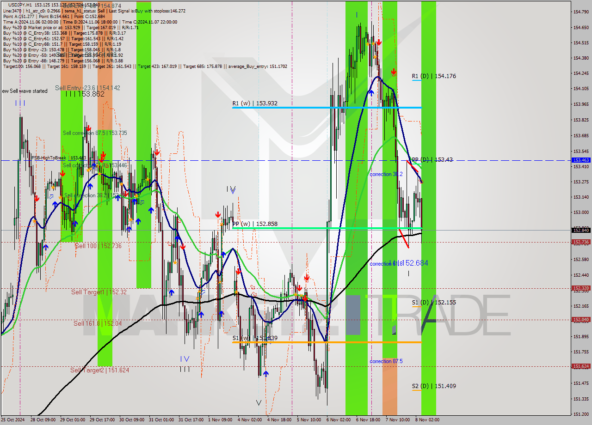Click the 153.862 wave label
The width and height of the screenshot is (592, 425).
tap(85, 94)
